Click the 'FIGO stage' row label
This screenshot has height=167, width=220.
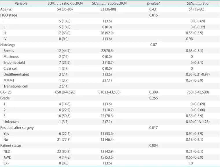(x=9, y=15)
